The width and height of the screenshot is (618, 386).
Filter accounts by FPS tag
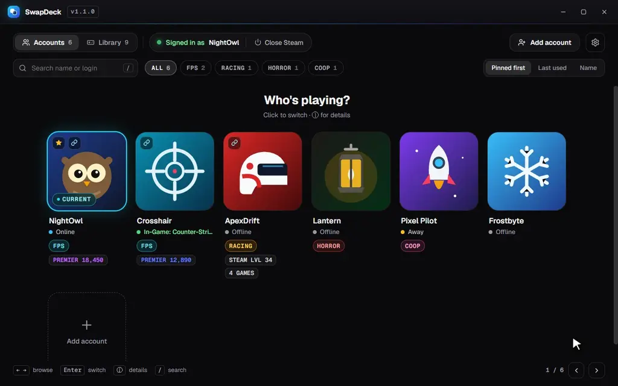[x=196, y=68]
